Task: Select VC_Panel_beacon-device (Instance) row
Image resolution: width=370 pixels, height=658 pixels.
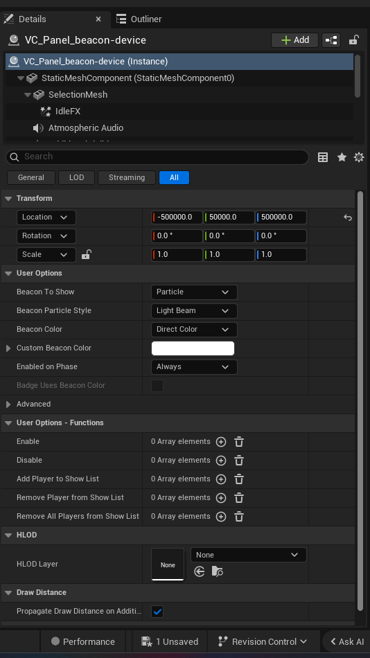Action: click(x=179, y=61)
